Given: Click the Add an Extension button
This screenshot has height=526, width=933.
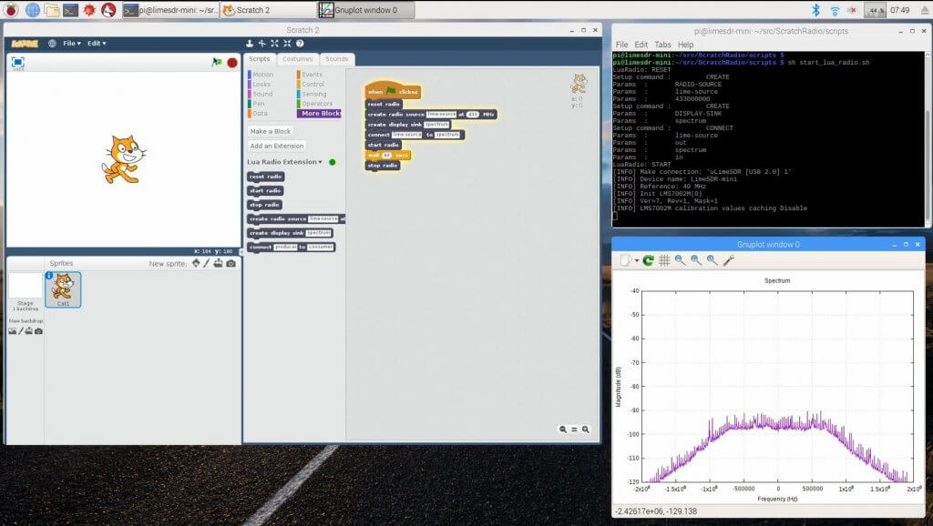Looking at the screenshot, I should [277, 146].
